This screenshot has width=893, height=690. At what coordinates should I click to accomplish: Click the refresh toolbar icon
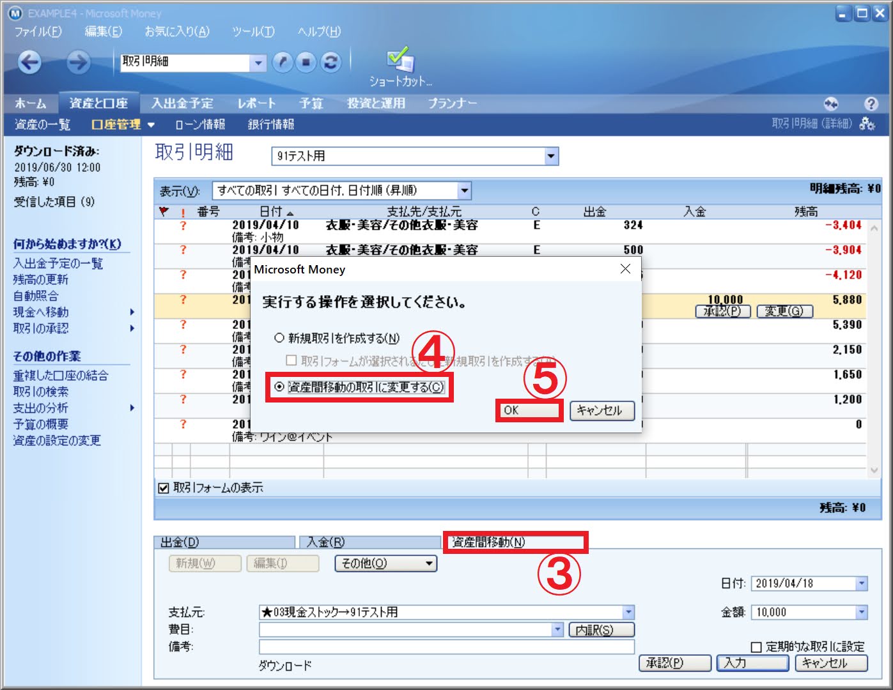point(330,62)
